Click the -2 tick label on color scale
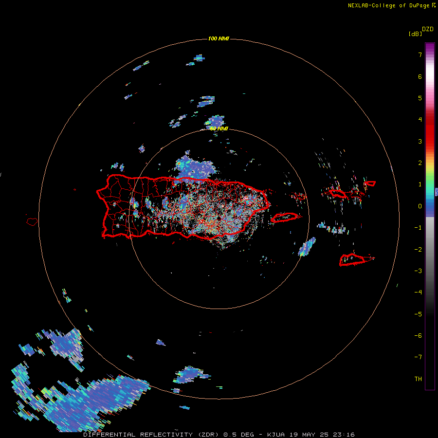438x438 pixels. 418,250
